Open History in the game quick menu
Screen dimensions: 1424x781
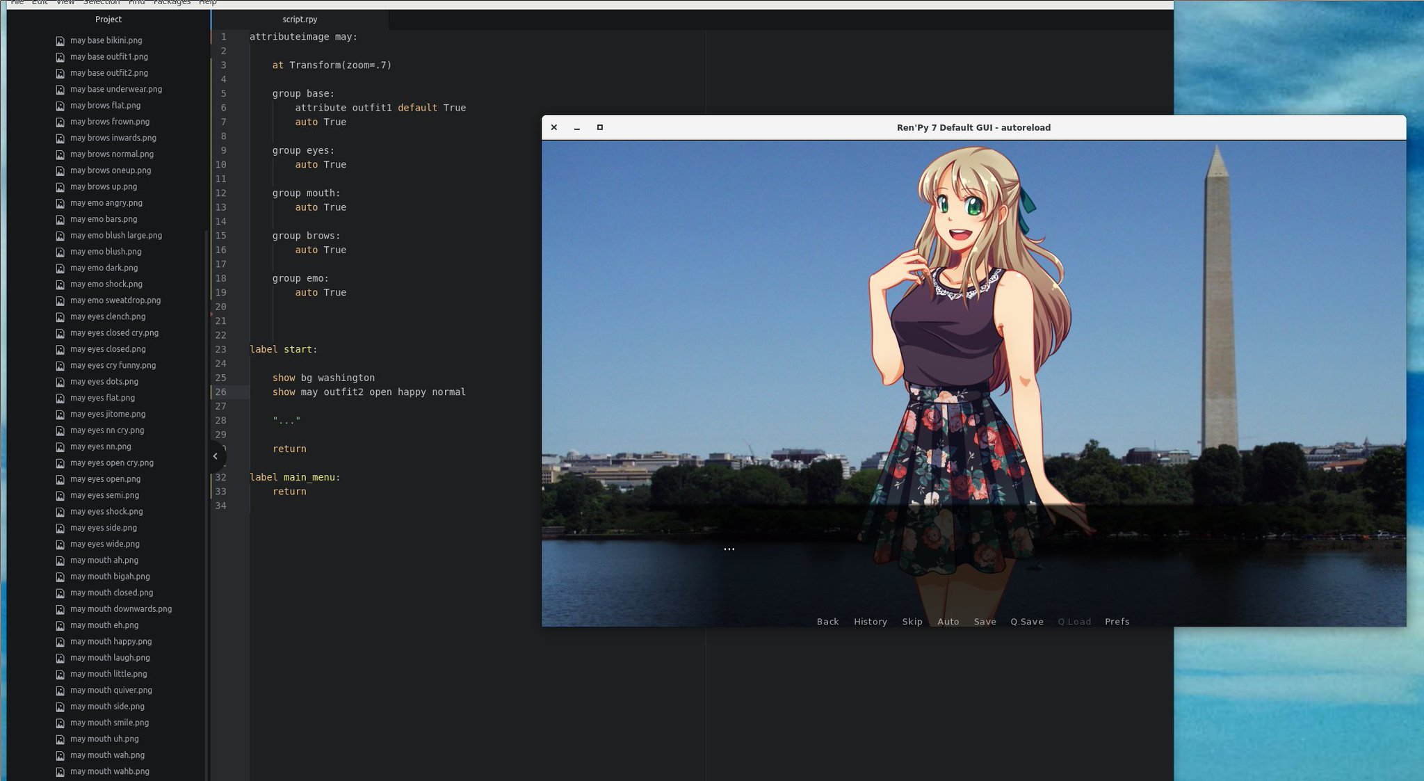(x=871, y=622)
